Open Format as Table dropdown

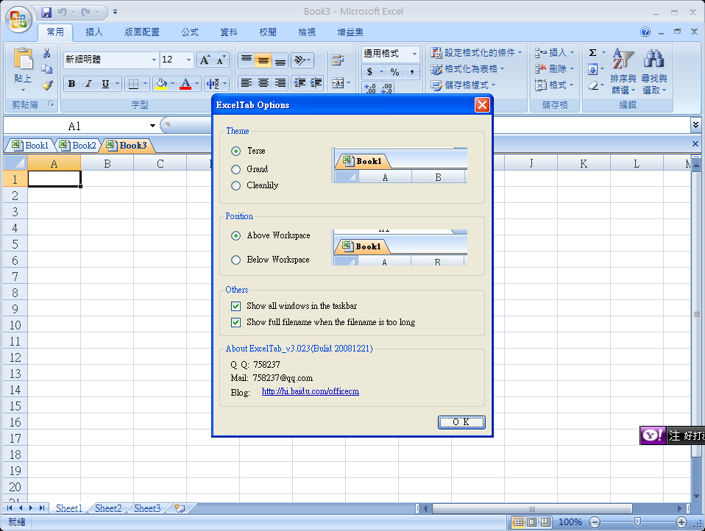pos(467,68)
